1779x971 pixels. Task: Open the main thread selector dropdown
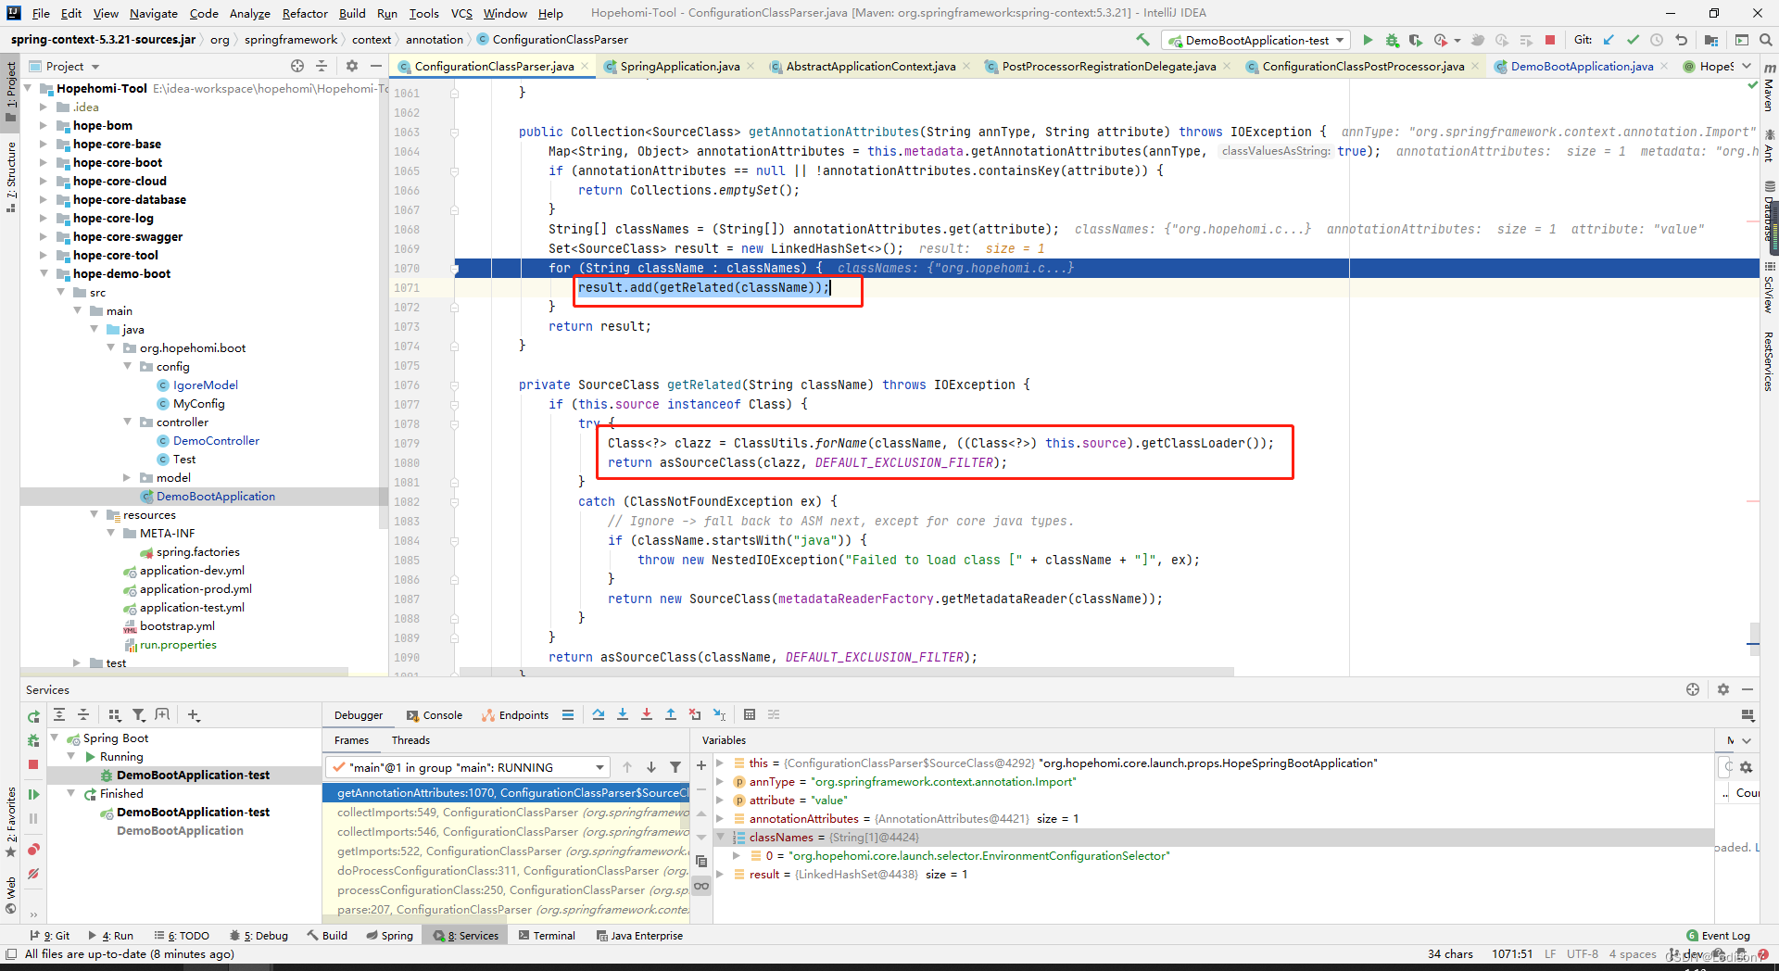468,767
